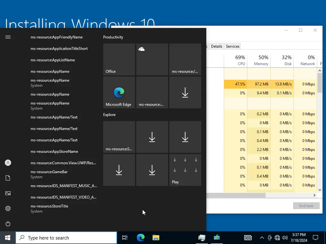Click Task Manager vertical scrollbar up arrow
The image size is (326, 244).
tap(320, 71)
